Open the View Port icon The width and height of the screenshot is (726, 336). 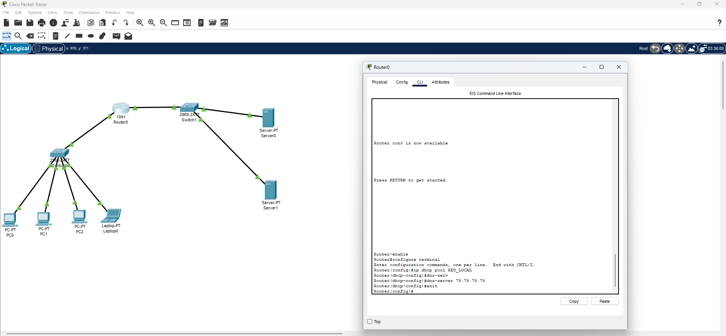pos(175,23)
